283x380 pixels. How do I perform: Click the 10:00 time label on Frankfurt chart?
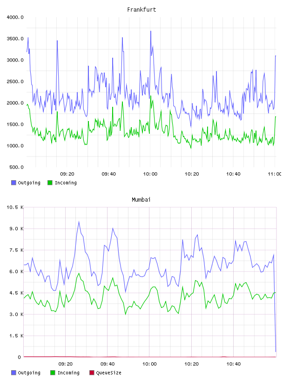[x=150, y=174]
